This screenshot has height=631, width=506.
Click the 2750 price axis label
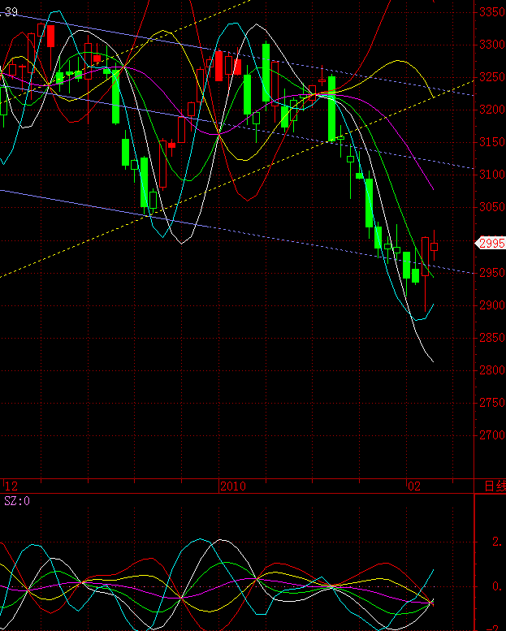point(492,403)
